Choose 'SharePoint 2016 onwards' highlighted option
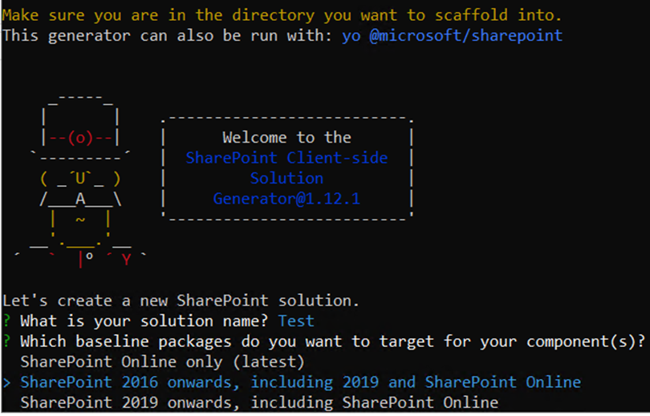650x416 pixels. 301,382
